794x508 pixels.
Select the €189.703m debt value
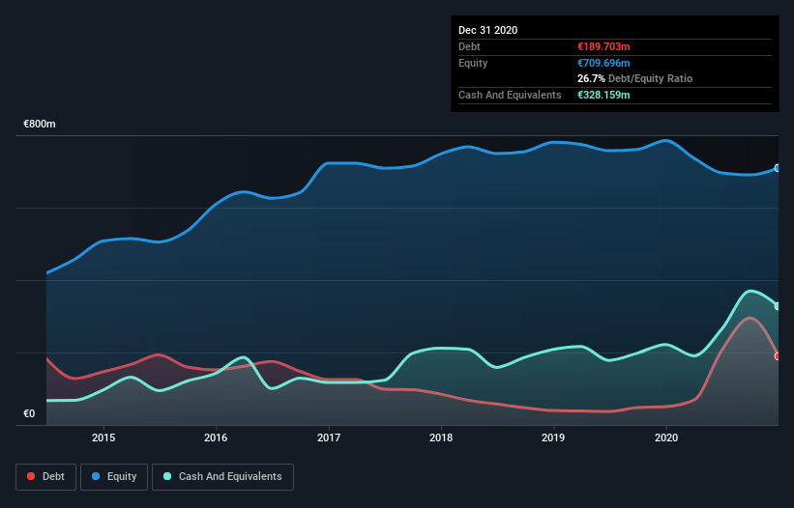click(x=603, y=46)
